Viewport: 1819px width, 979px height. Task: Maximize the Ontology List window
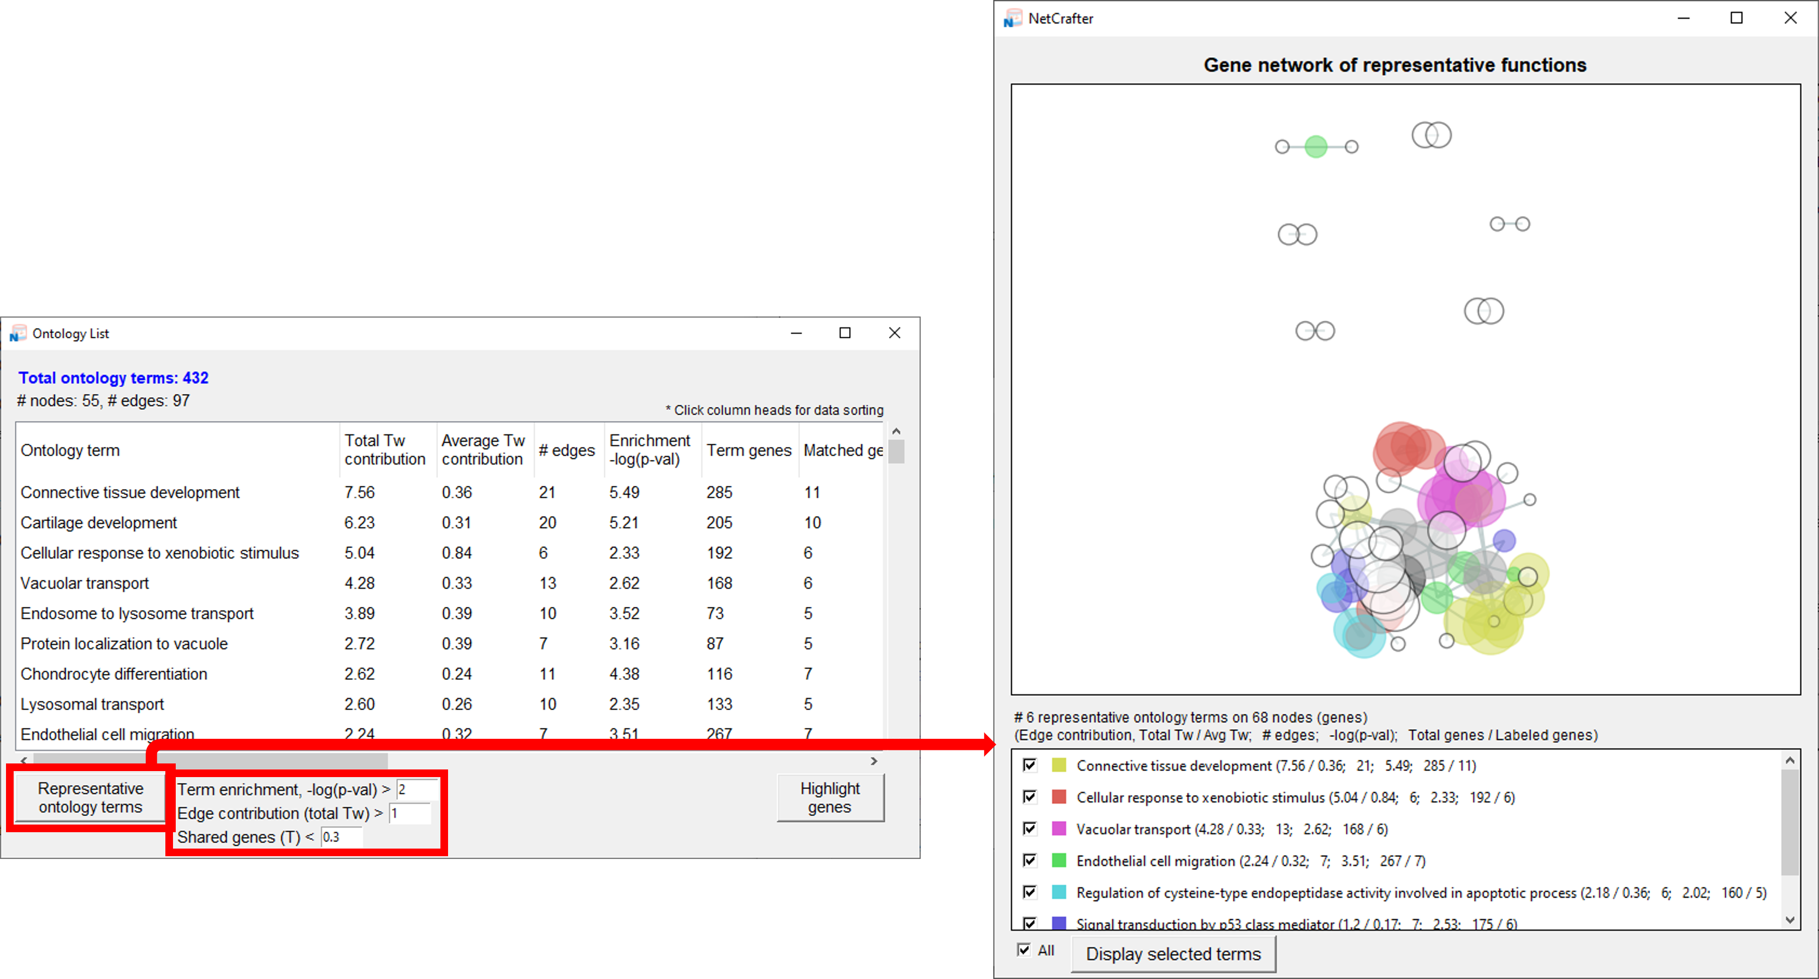[x=844, y=333]
